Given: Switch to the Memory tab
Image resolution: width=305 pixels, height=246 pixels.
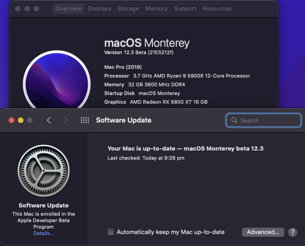Looking at the screenshot, I should (156, 9).
